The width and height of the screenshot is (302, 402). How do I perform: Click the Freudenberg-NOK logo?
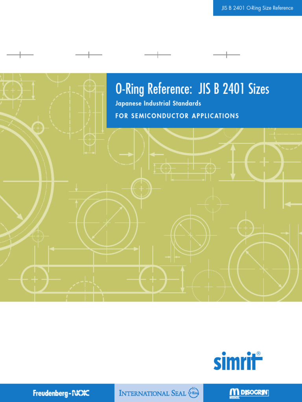(x=61, y=393)
